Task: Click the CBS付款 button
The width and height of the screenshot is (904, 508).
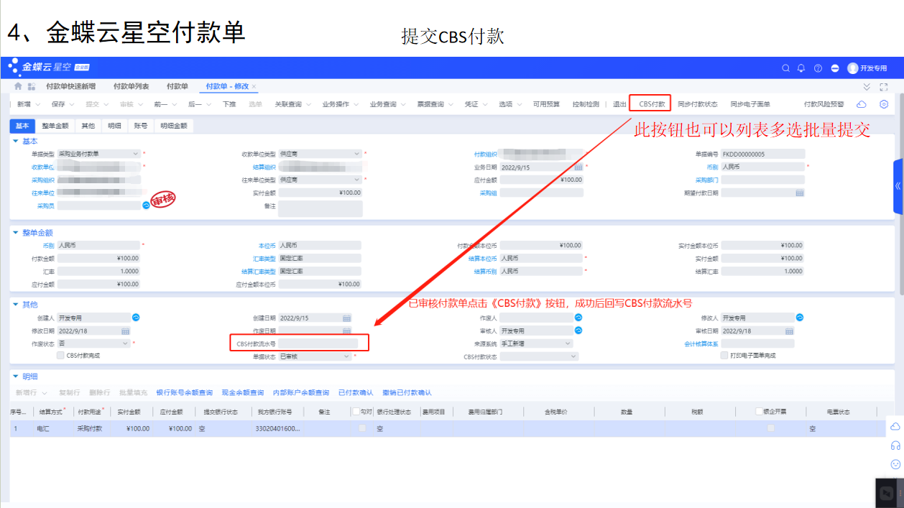Action: [x=650, y=104]
